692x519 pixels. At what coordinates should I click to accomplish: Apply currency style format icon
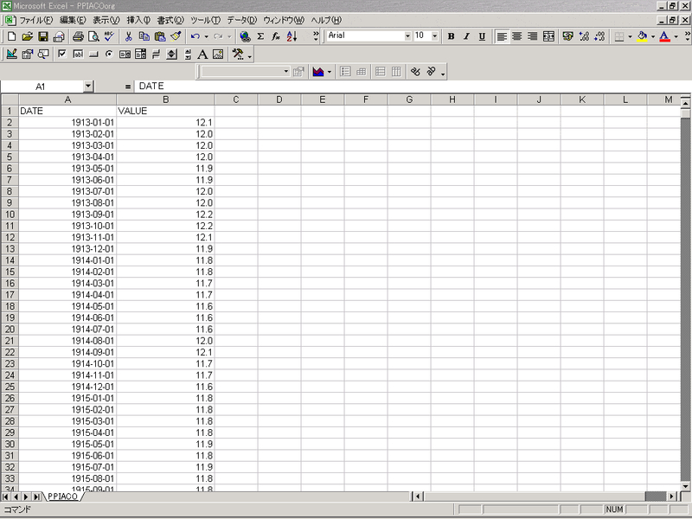568,36
